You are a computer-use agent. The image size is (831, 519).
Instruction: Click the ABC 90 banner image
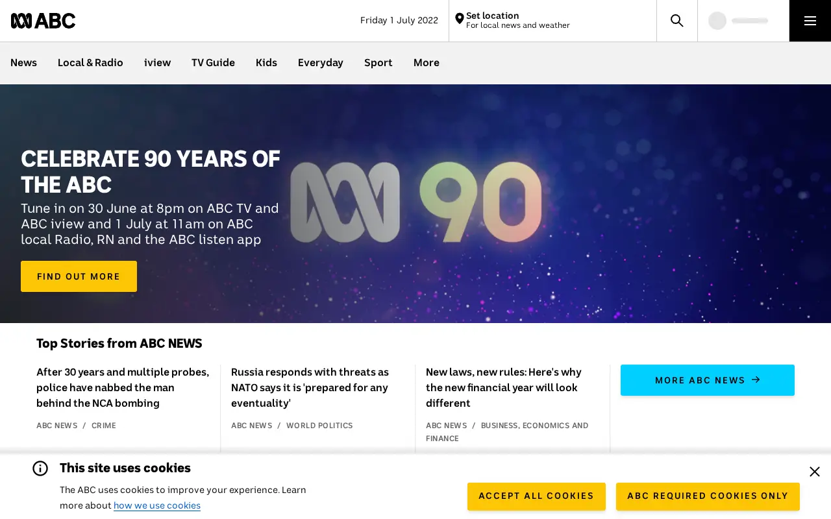coord(415,202)
